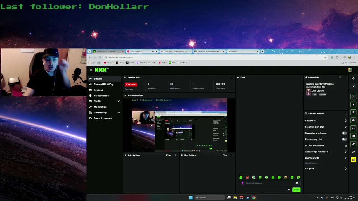Expand Followers-only chat options
This screenshot has height=201, width=358.
(346, 127)
